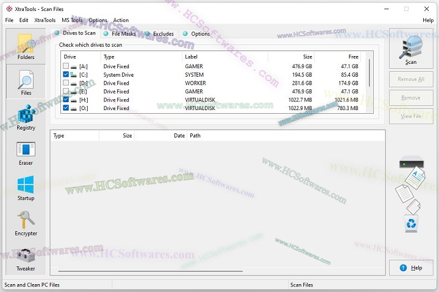The image size is (439, 292).
Task: Click the Remove All button
Action: pyautogui.click(x=411, y=79)
